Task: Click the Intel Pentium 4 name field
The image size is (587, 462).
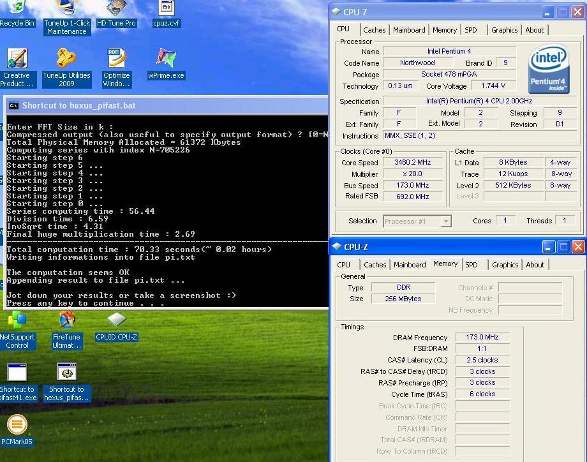Action: coord(449,51)
